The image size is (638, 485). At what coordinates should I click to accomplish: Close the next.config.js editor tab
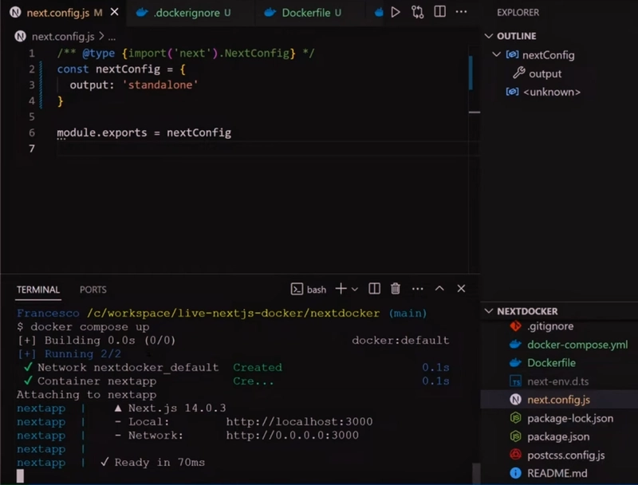click(115, 12)
